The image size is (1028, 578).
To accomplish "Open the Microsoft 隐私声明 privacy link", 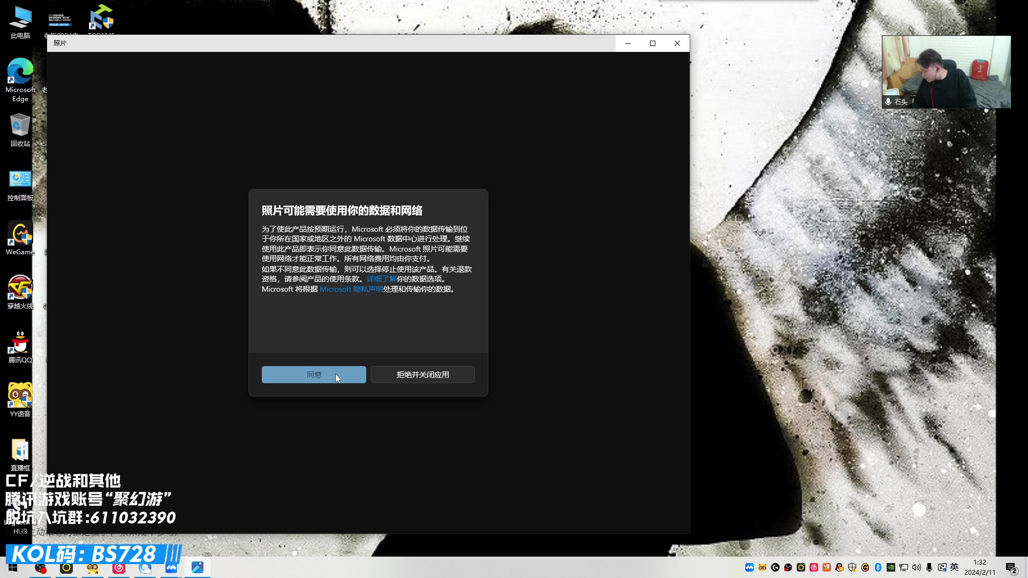I will 351,289.
